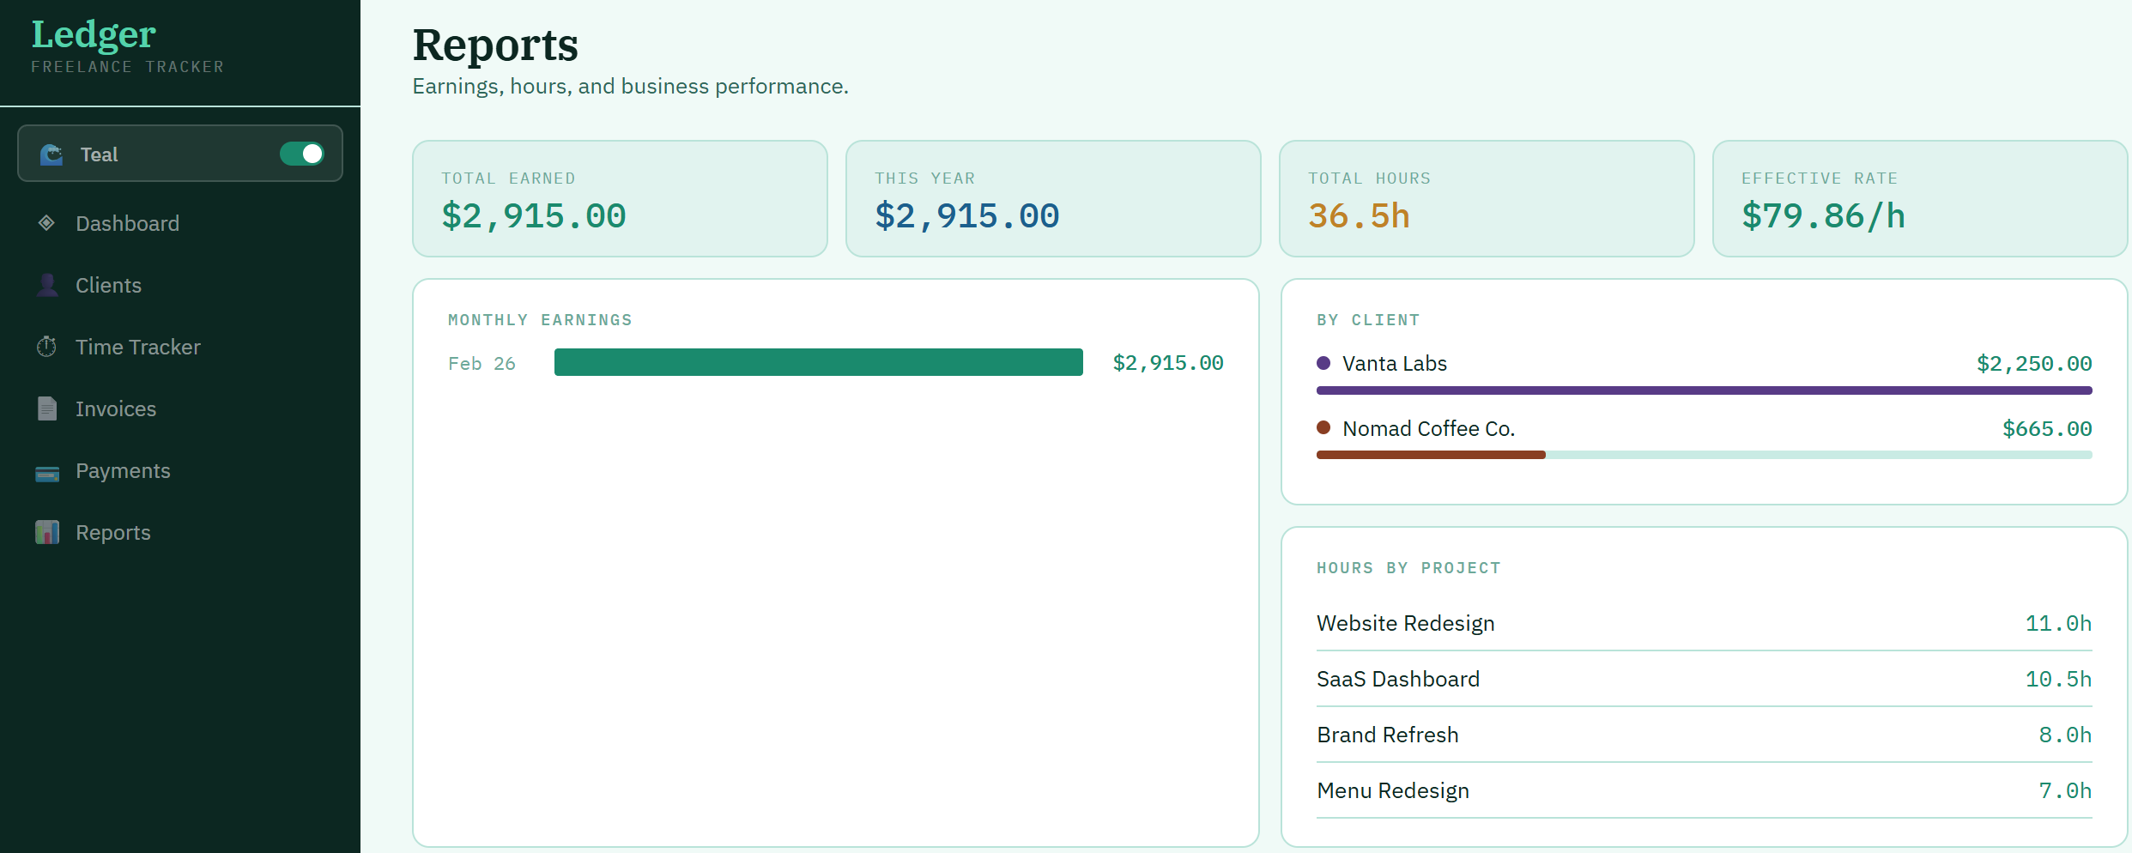Image resolution: width=2132 pixels, height=853 pixels.
Task: Click the Hours By Project heading
Action: pyautogui.click(x=1408, y=568)
